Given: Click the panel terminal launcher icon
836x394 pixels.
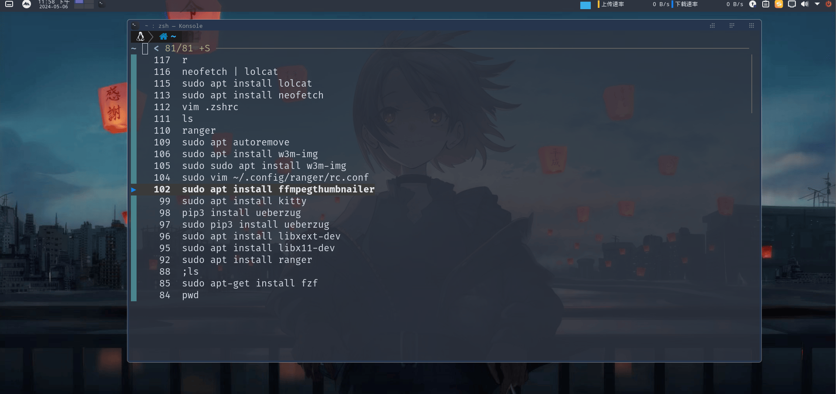Looking at the screenshot, I should [101, 4].
